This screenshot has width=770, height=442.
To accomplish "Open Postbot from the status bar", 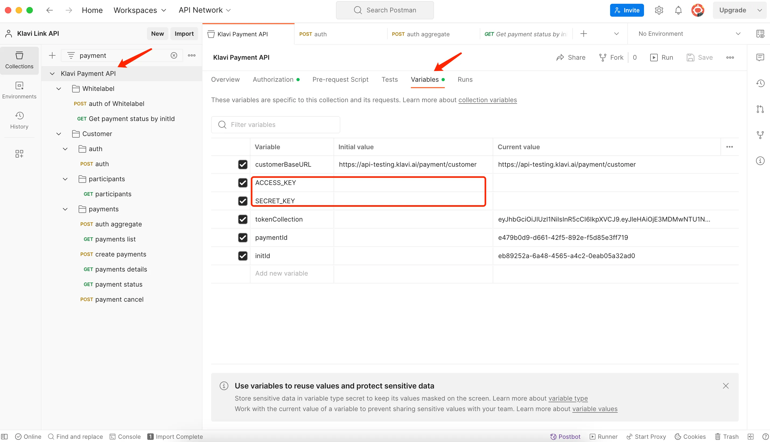I will click(565, 437).
